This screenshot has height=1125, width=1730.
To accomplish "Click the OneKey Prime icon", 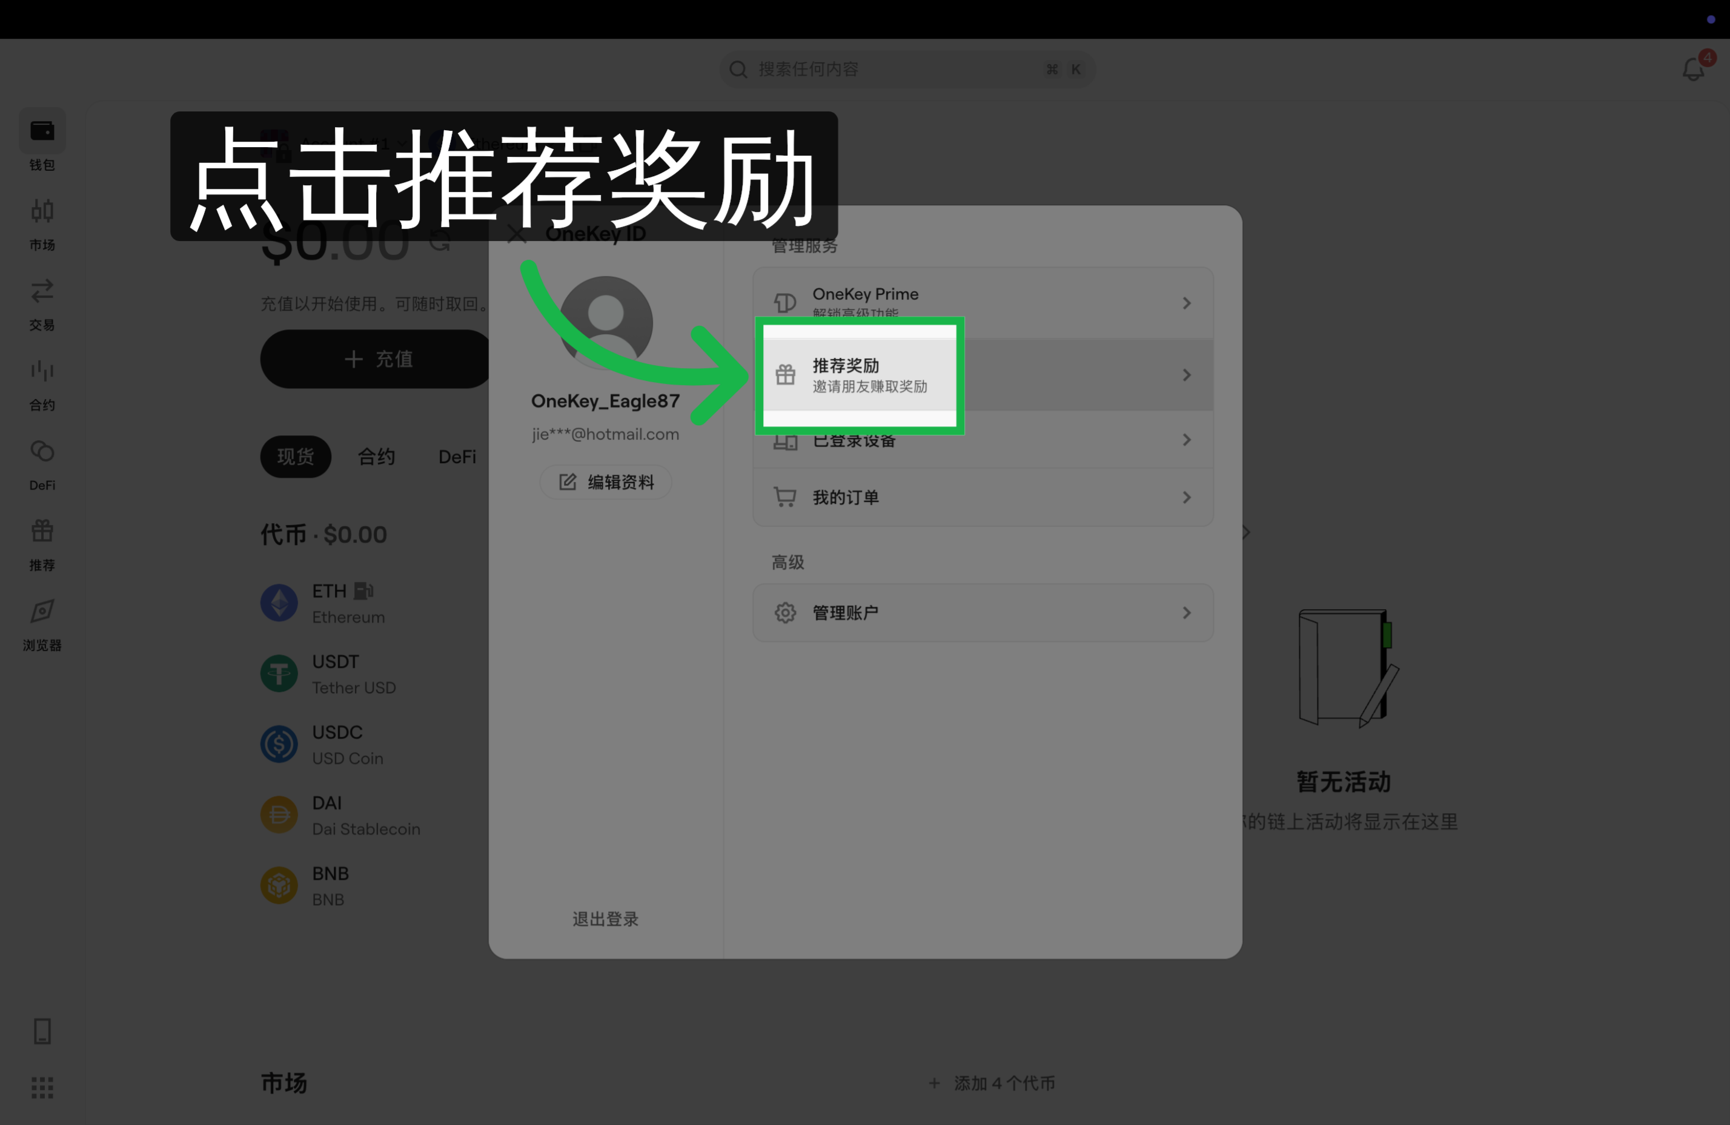I will (785, 302).
